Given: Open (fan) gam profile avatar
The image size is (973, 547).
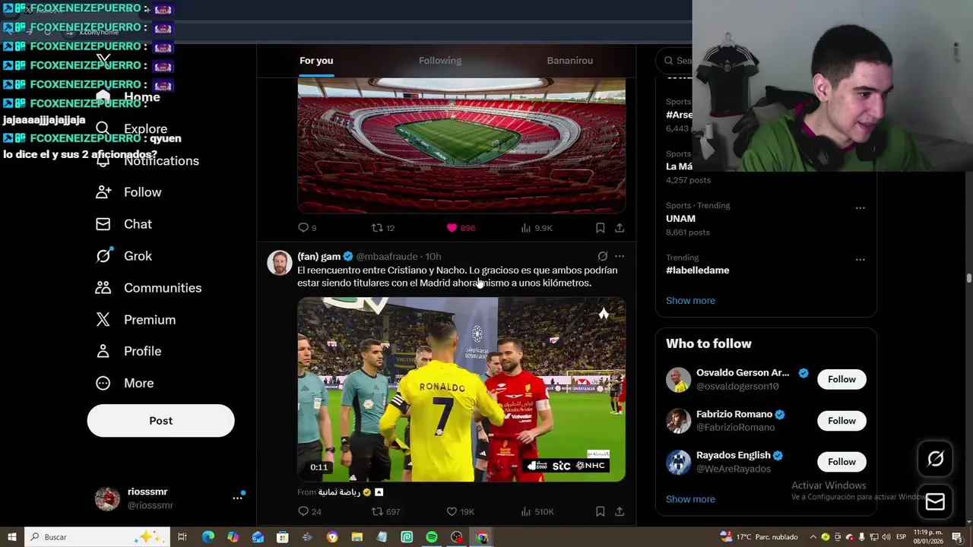Looking at the screenshot, I should [x=280, y=263].
